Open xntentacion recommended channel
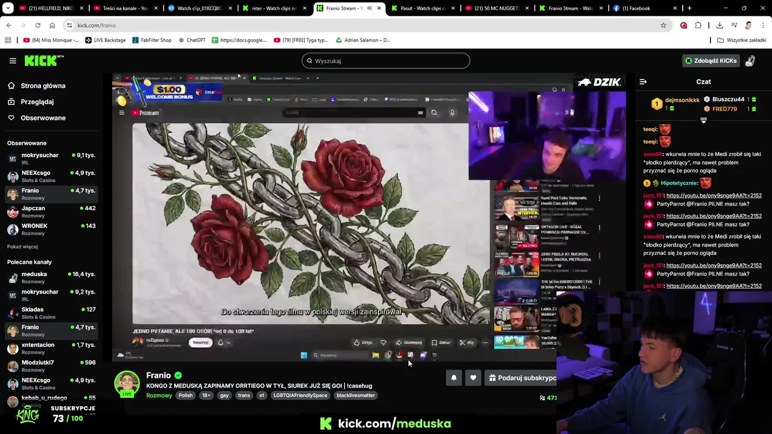Image resolution: width=772 pixels, height=434 pixels. pos(51,348)
